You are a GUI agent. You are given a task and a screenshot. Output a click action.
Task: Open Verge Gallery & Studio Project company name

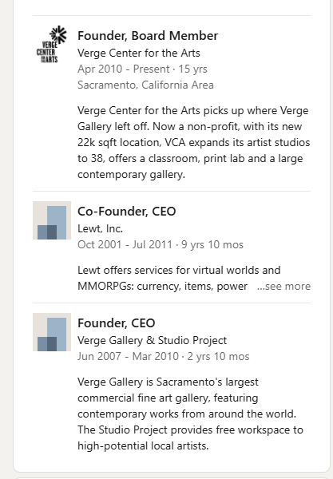click(x=152, y=340)
